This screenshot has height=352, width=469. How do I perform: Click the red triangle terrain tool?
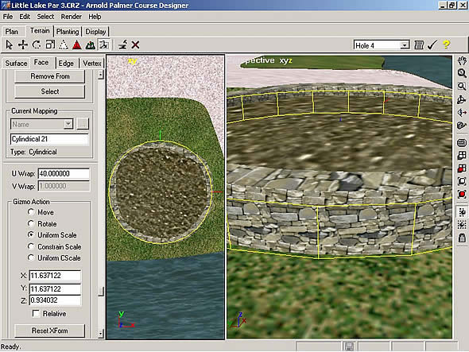tap(77, 44)
